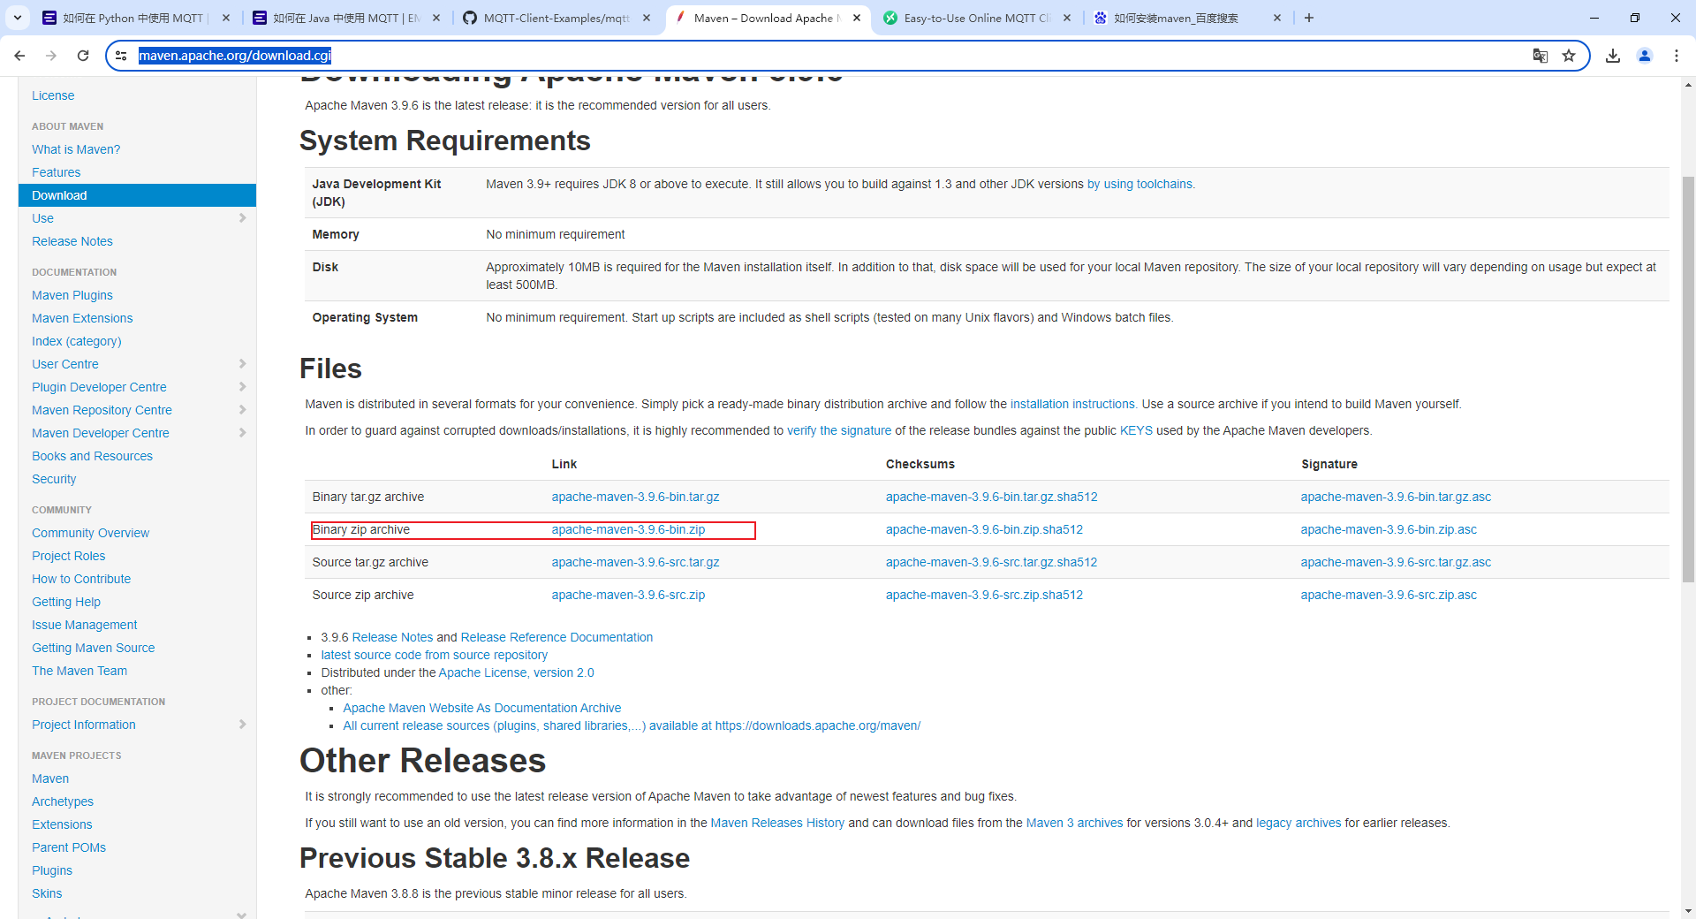
Task: Open Maven Extensions sidebar link
Action: point(82,318)
